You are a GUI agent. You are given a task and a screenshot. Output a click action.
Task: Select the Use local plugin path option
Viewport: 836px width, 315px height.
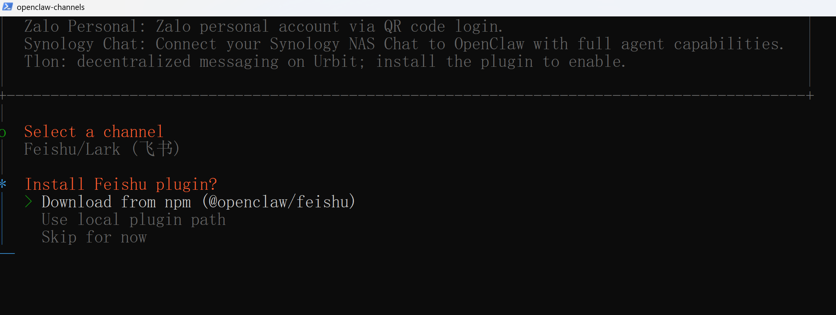click(x=134, y=220)
